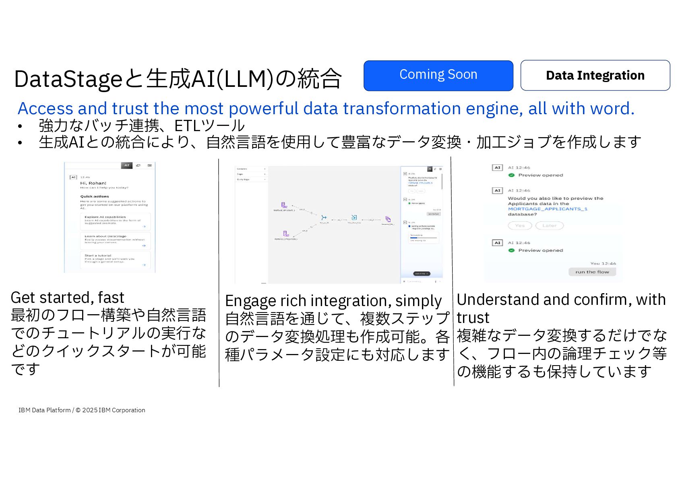Select the MORTGAGE_APPLICATIONS_1 DB2 node on canvas

[286, 234]
